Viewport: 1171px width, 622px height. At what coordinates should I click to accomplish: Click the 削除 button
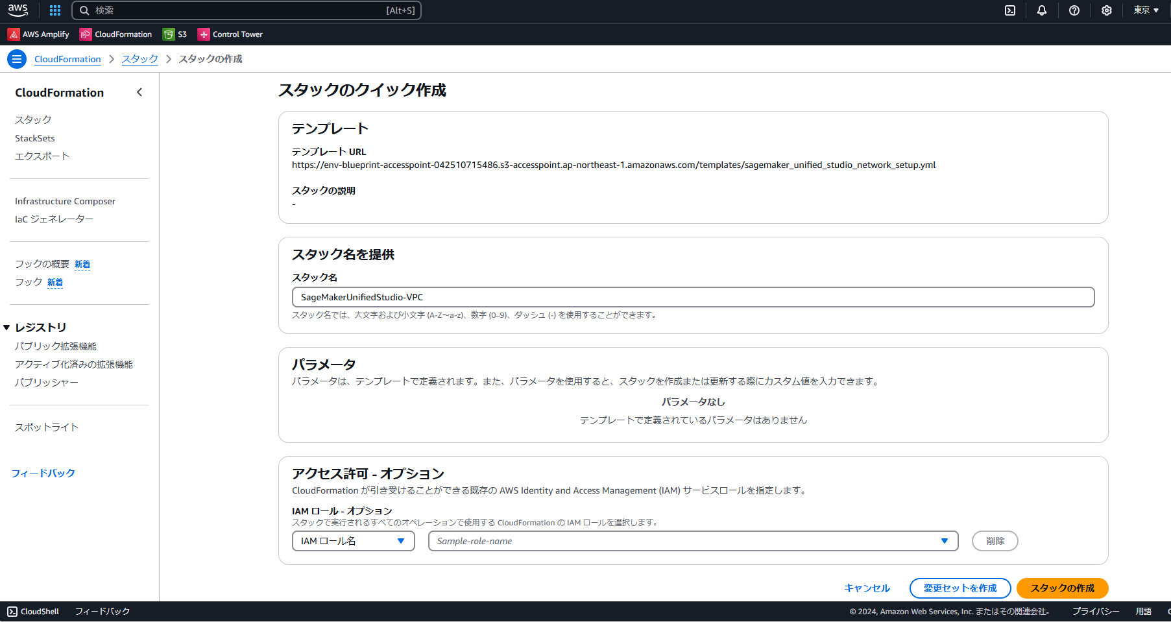point(995,541)
